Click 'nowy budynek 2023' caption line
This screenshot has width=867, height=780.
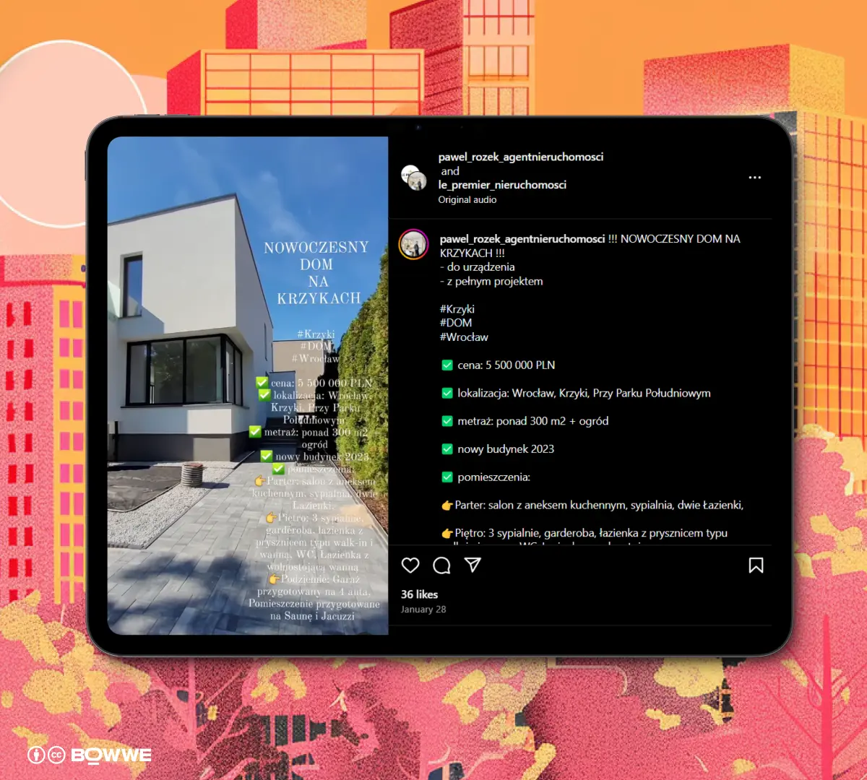click(x=498, y=449)
